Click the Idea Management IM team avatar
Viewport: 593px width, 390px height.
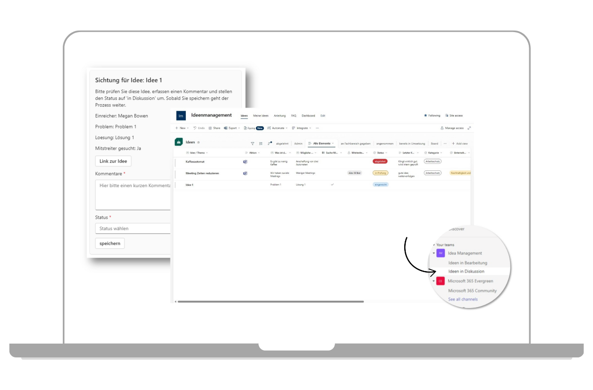click(x=440, y=253)
